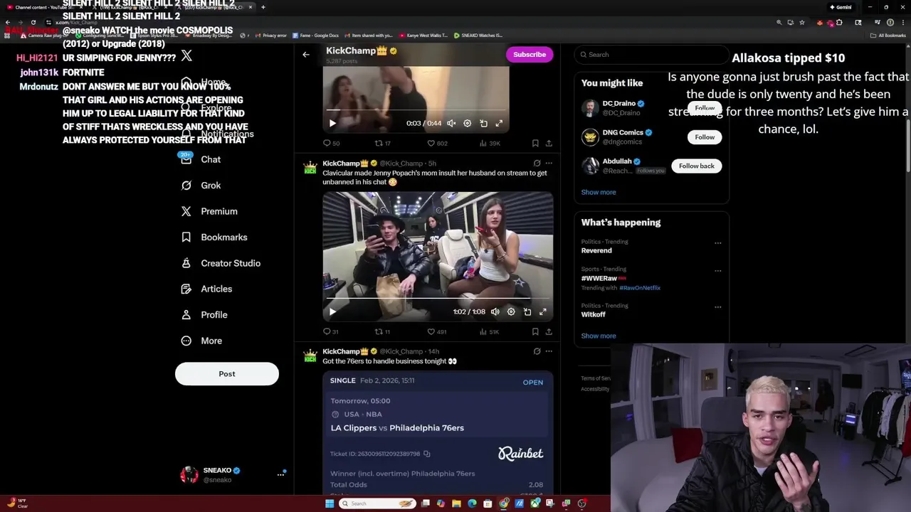Open settings gear on the 1:08 video
Image resolution: width=911 pixels, height=512 pixels.
pos(511,311)
